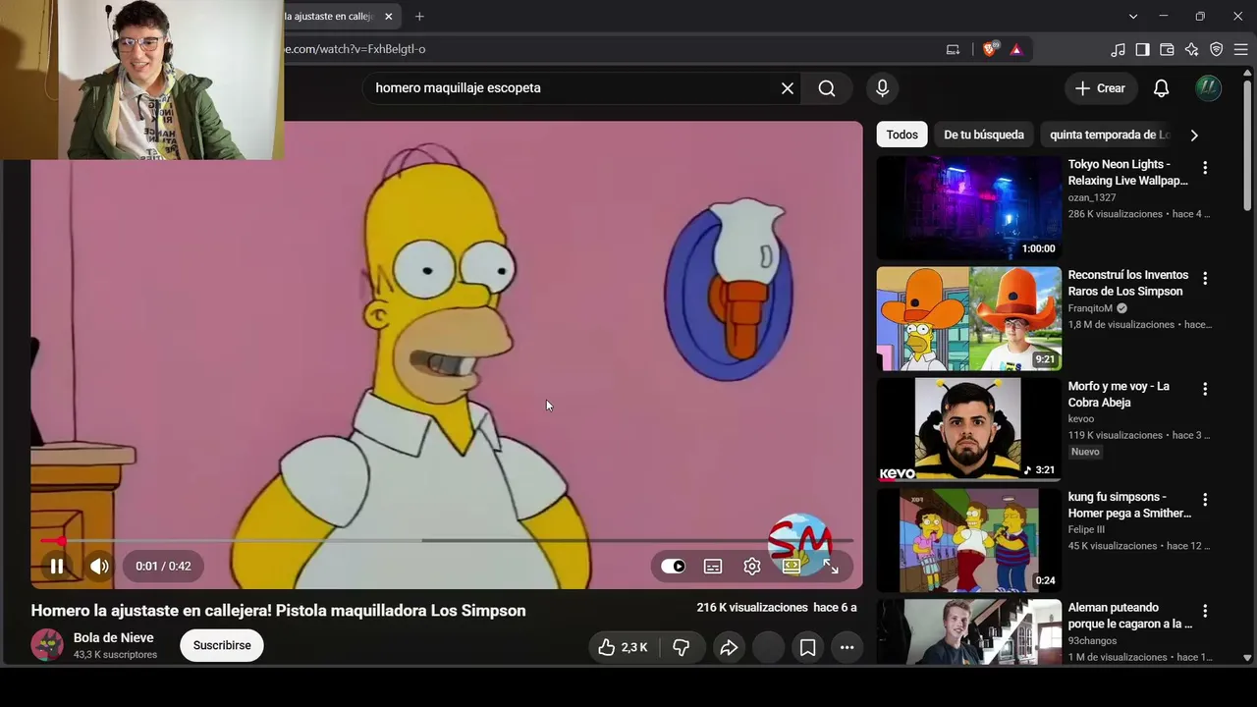Turn on subtitles with the captions icon
This screenshot has width=1257, height=707.
point(713,567)
